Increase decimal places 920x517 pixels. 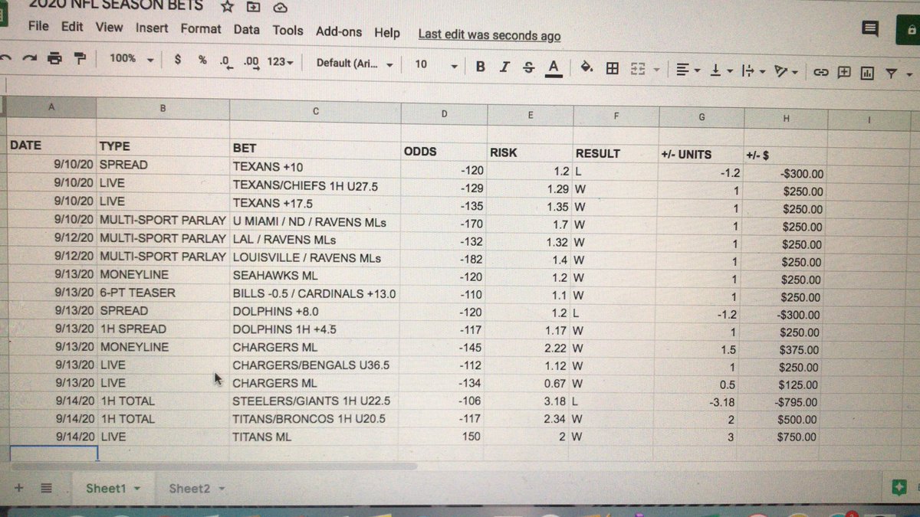(251, 62)
